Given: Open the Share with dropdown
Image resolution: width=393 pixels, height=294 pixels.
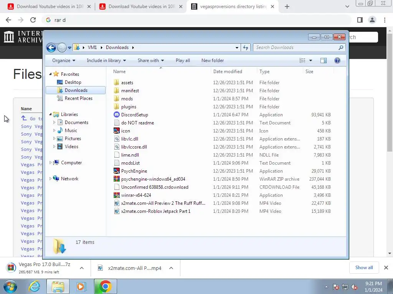Looking at the screenshot, I should tap(150, 60).
